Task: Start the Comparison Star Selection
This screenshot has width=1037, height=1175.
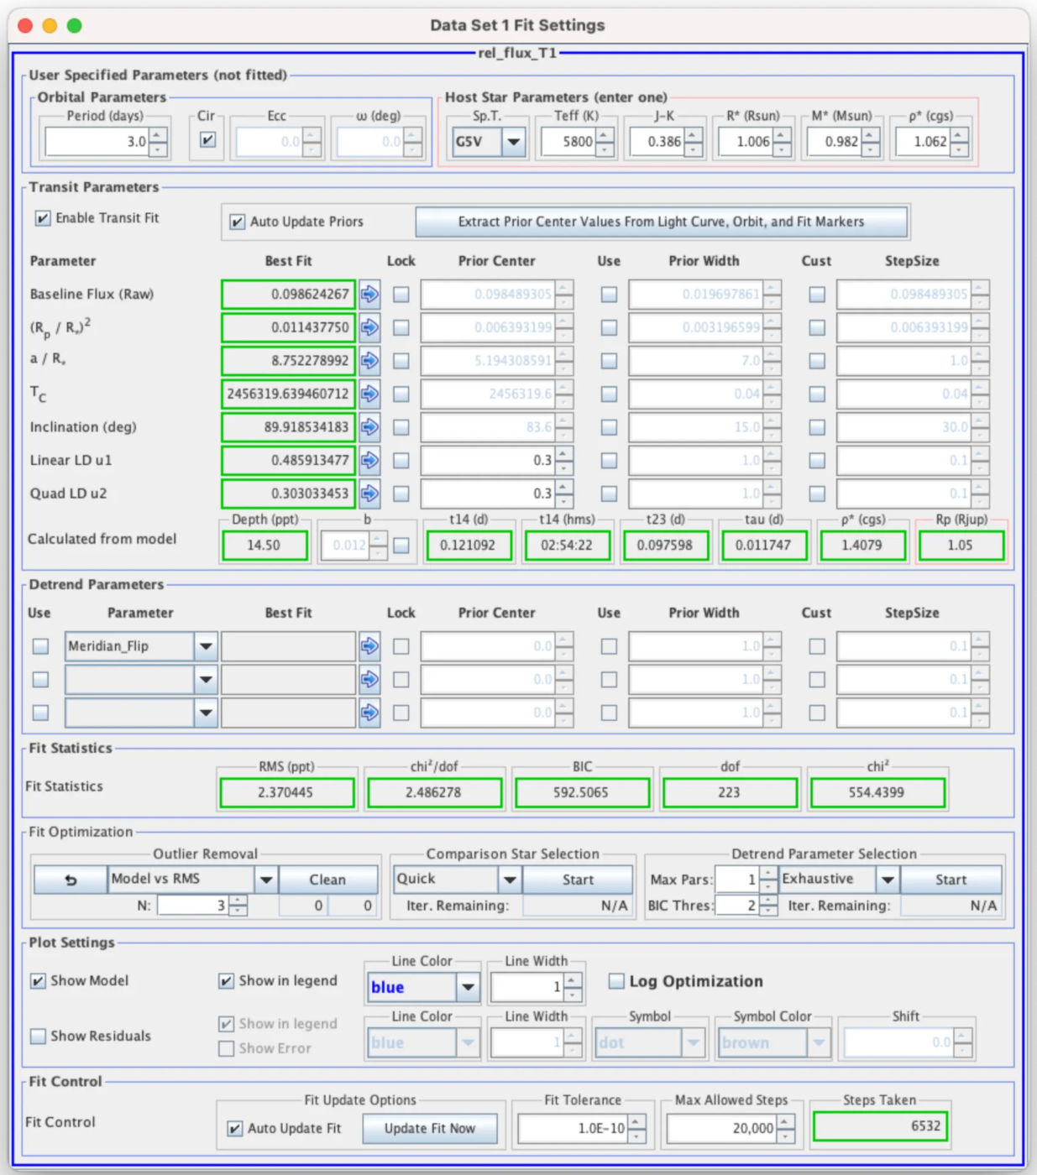Action: (x=577, y=880)
